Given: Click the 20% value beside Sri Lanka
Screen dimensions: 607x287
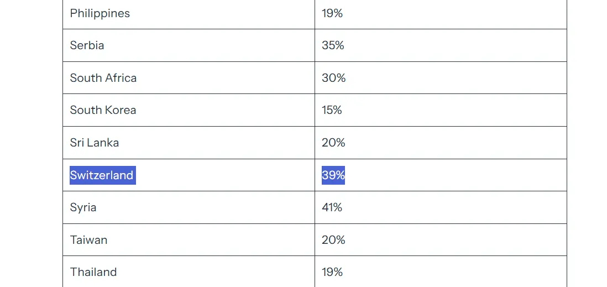Looking at the screenshot, I should [333, 143].
